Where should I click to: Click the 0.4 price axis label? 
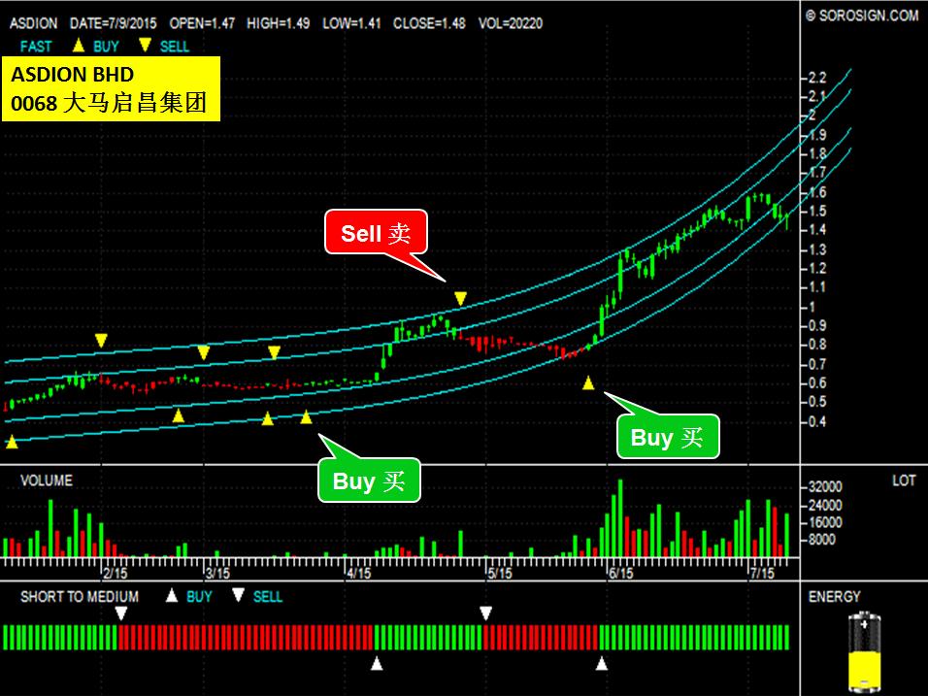point(816,421)
